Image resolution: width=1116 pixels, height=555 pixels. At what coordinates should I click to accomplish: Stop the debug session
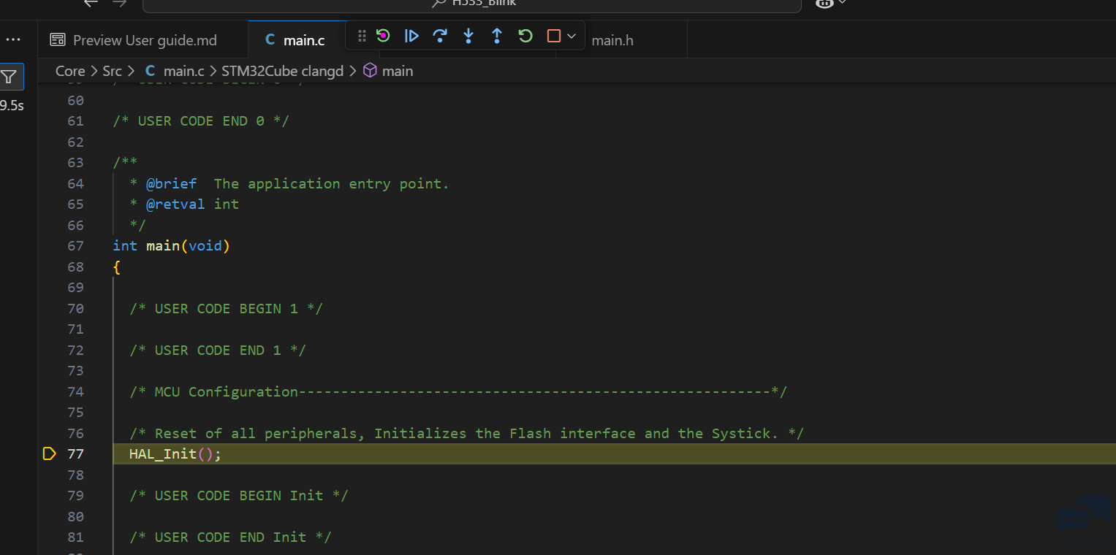pos(554,36)
